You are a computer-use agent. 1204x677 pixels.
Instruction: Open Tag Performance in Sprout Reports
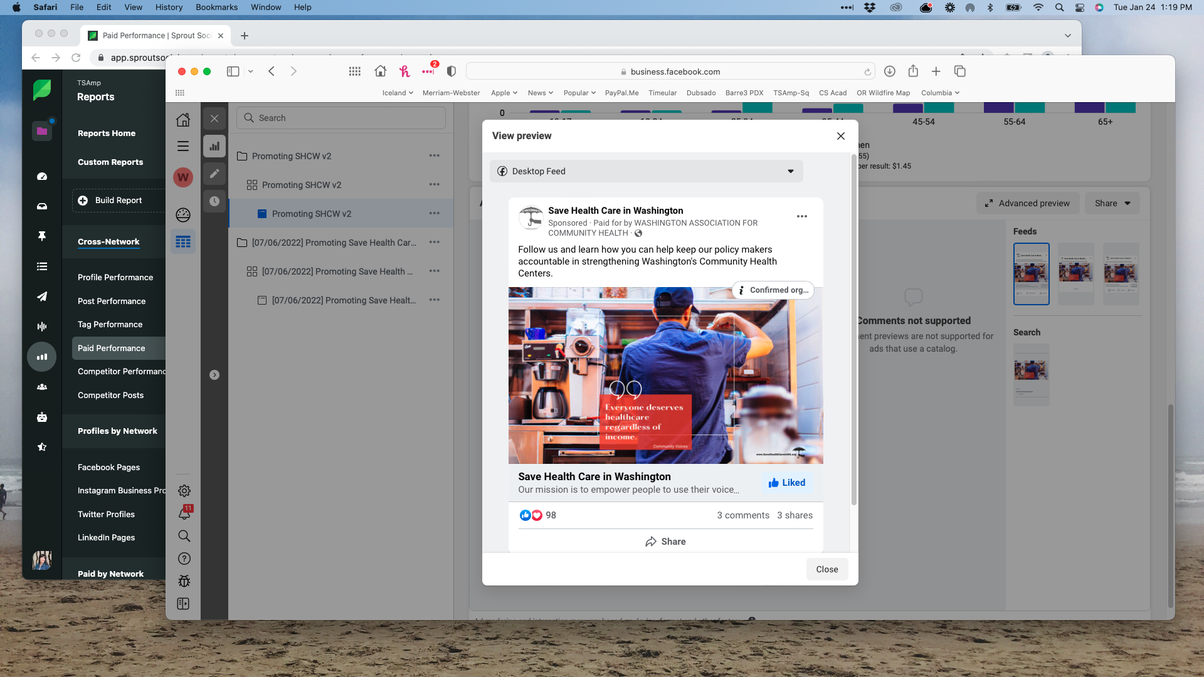(x=110, y=325)
